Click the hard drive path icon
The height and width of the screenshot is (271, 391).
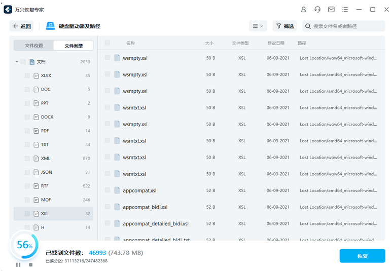tap(51, 26)
